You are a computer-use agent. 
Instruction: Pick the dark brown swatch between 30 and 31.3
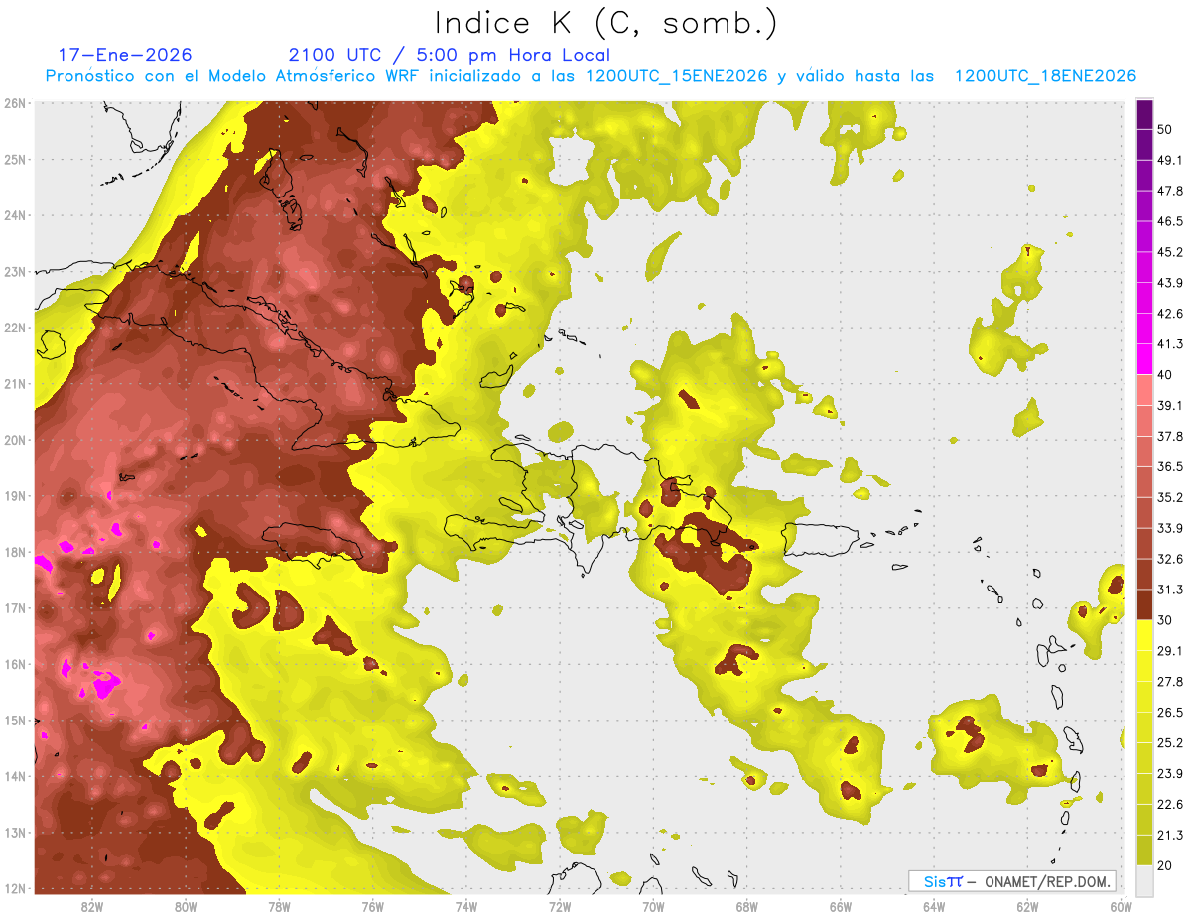[x=1144, y=604]
